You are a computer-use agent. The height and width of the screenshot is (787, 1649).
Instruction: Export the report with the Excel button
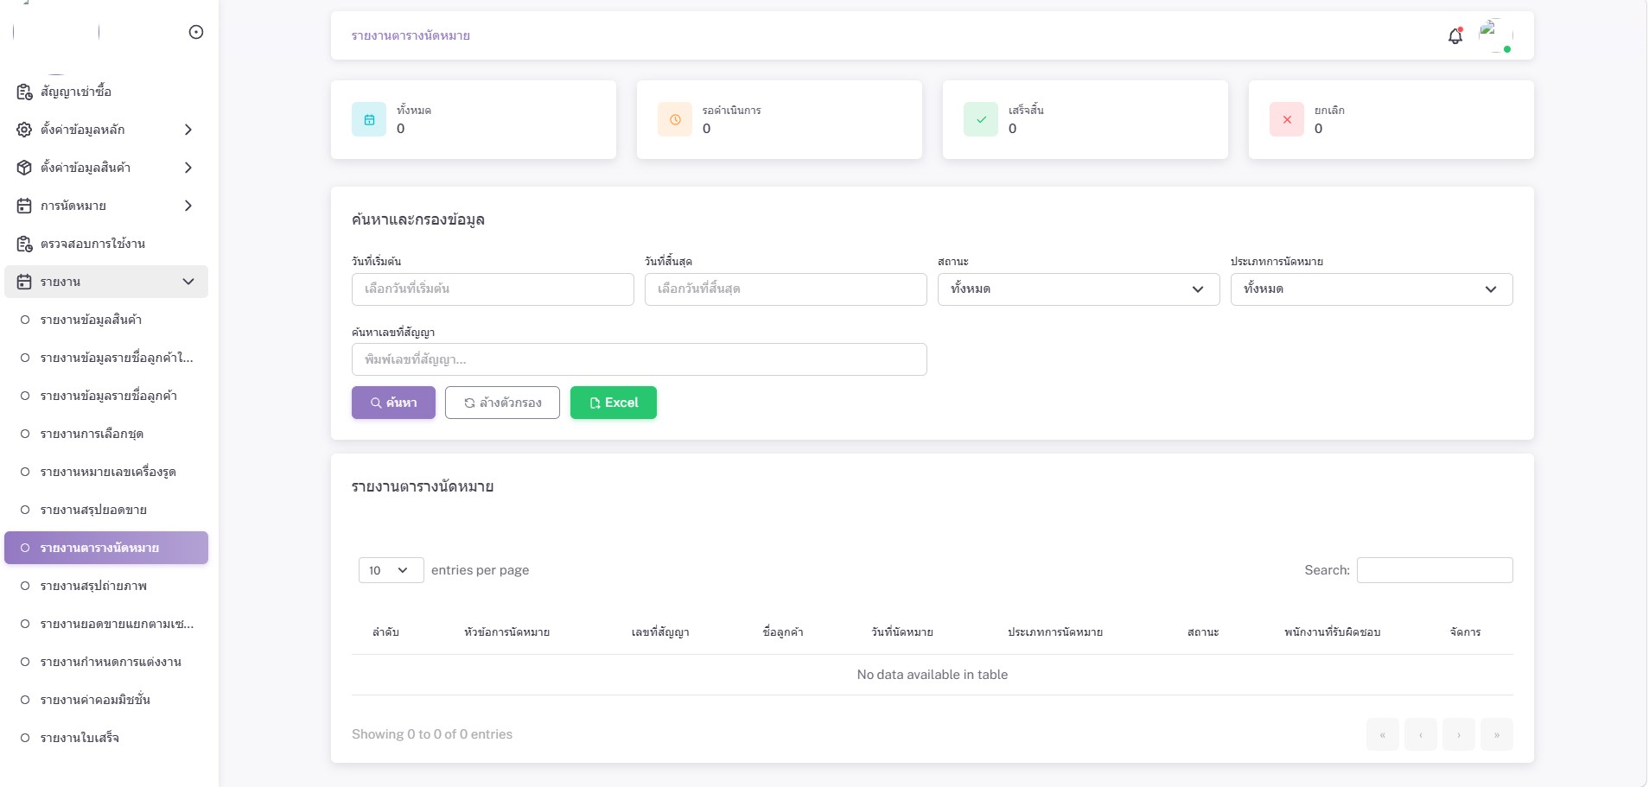613,403
